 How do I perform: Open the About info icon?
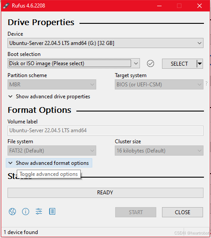(26, 212)
